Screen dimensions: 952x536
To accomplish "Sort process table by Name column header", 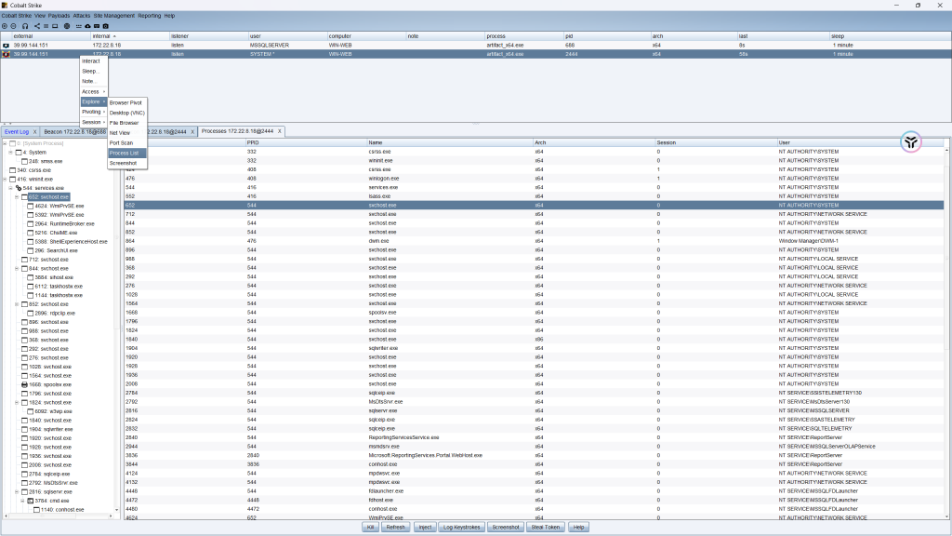I will click(449, 142).
